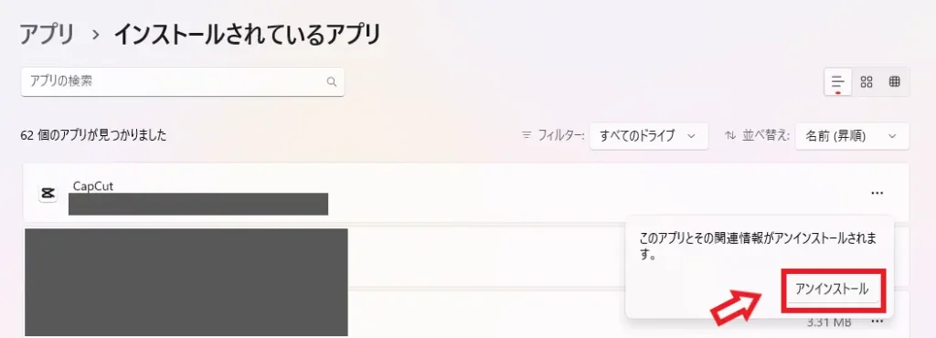Confirm with the アンインストール button
936x338 pixels.
pyautogui.click(x=832, y=289)
